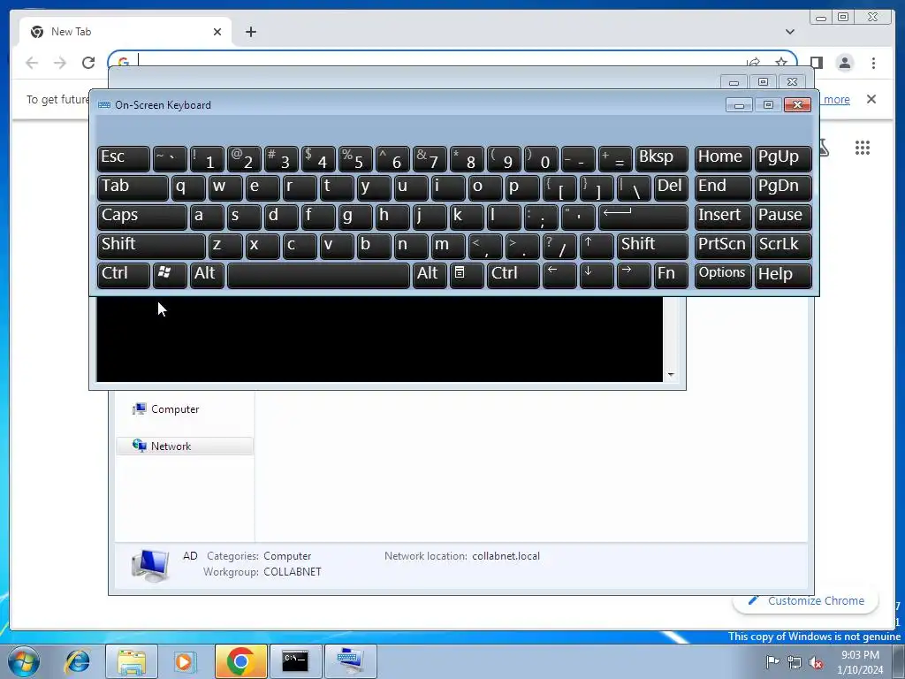Click the COLLABNET workgroup text
This screenshot has width=905, height=679.
(x=292, y=572)
